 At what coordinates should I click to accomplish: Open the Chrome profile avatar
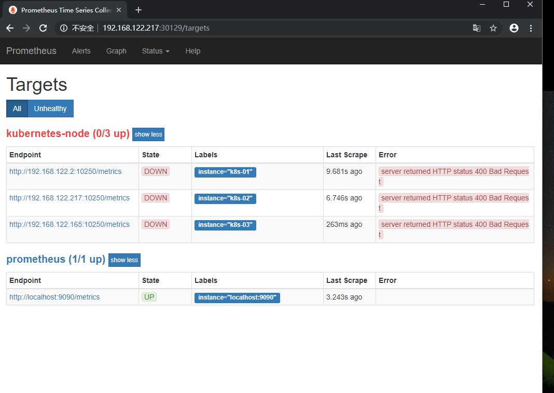click(x=514, y=28)
